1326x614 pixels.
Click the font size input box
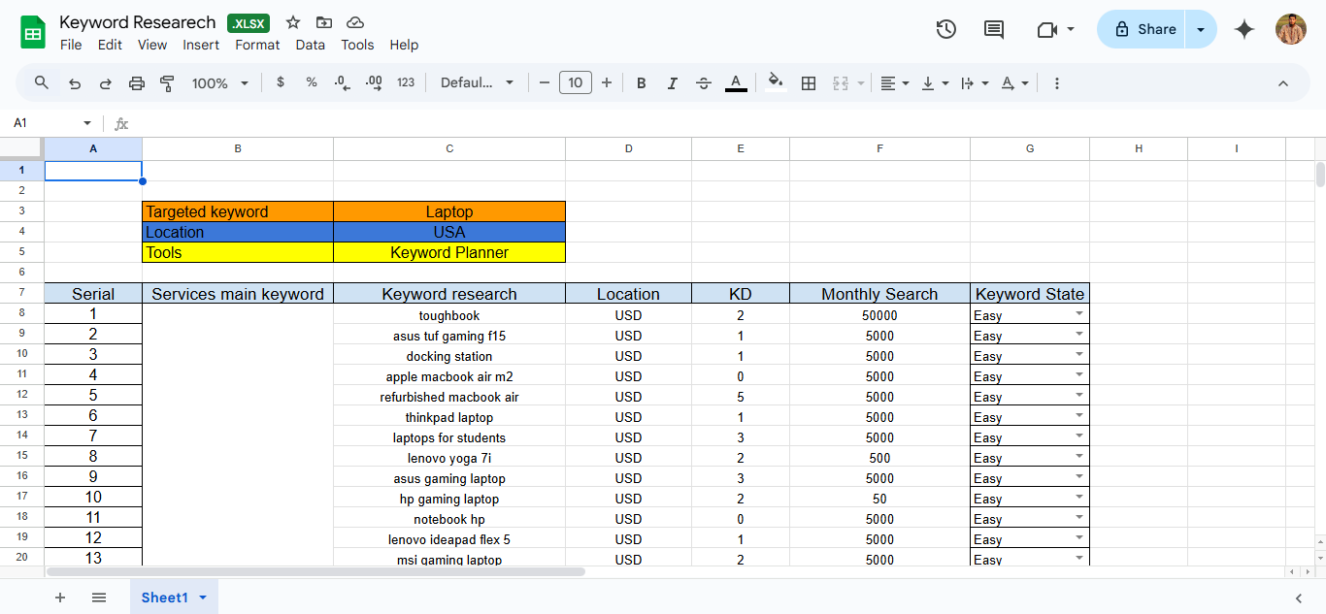pyautogui.click(x=575, y=83)
